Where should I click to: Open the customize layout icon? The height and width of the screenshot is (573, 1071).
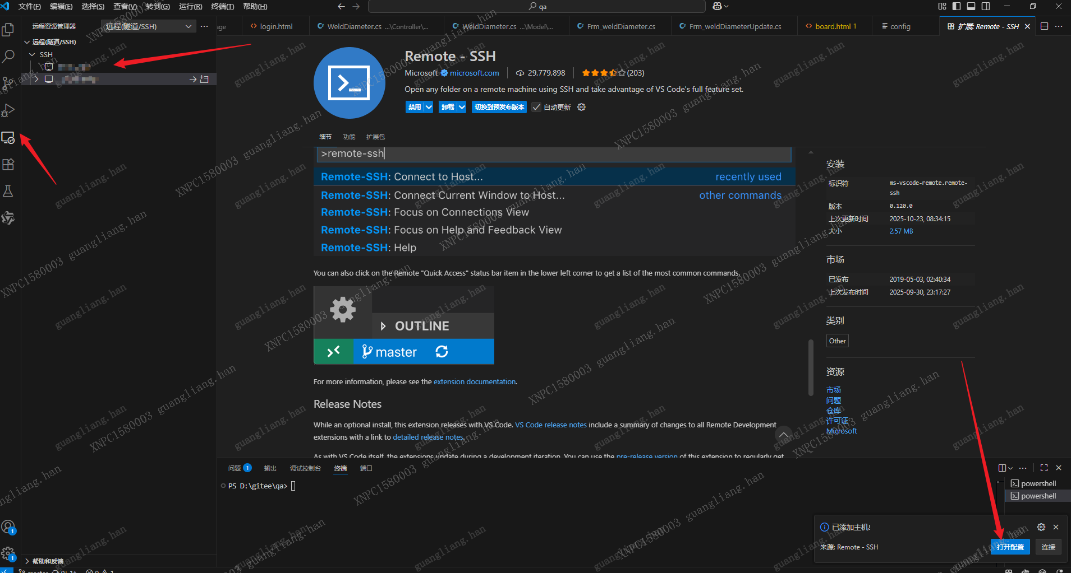coord(942,6)
